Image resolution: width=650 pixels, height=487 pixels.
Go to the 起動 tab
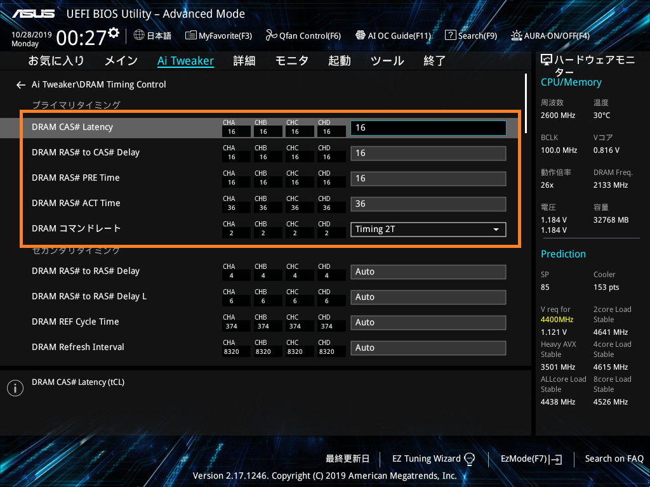coord(340,61)
